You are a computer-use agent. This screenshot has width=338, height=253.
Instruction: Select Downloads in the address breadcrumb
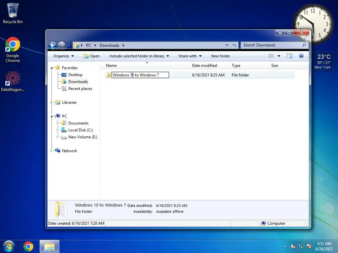click(x=109, y=45)
